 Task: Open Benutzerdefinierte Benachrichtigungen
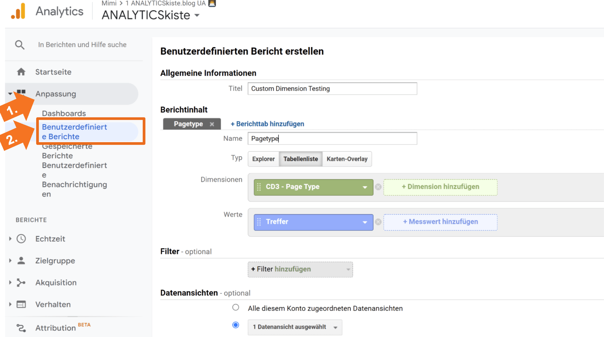[x=75, y=180]
